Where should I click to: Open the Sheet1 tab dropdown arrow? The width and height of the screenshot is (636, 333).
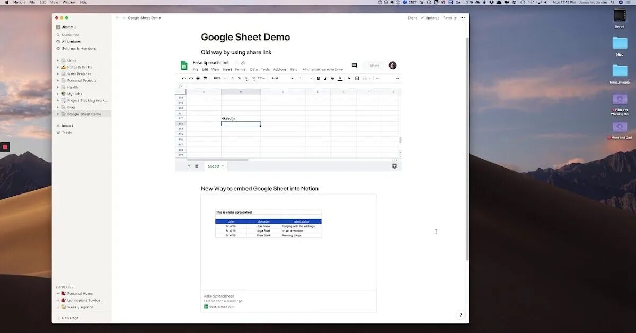pos(223,166)
